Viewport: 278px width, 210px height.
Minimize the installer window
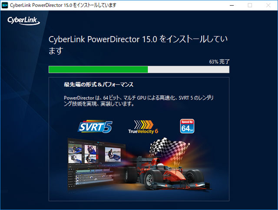(232, 5)
